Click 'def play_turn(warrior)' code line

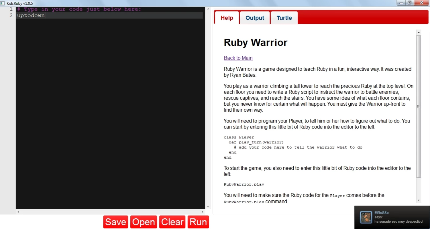[256, 142]
